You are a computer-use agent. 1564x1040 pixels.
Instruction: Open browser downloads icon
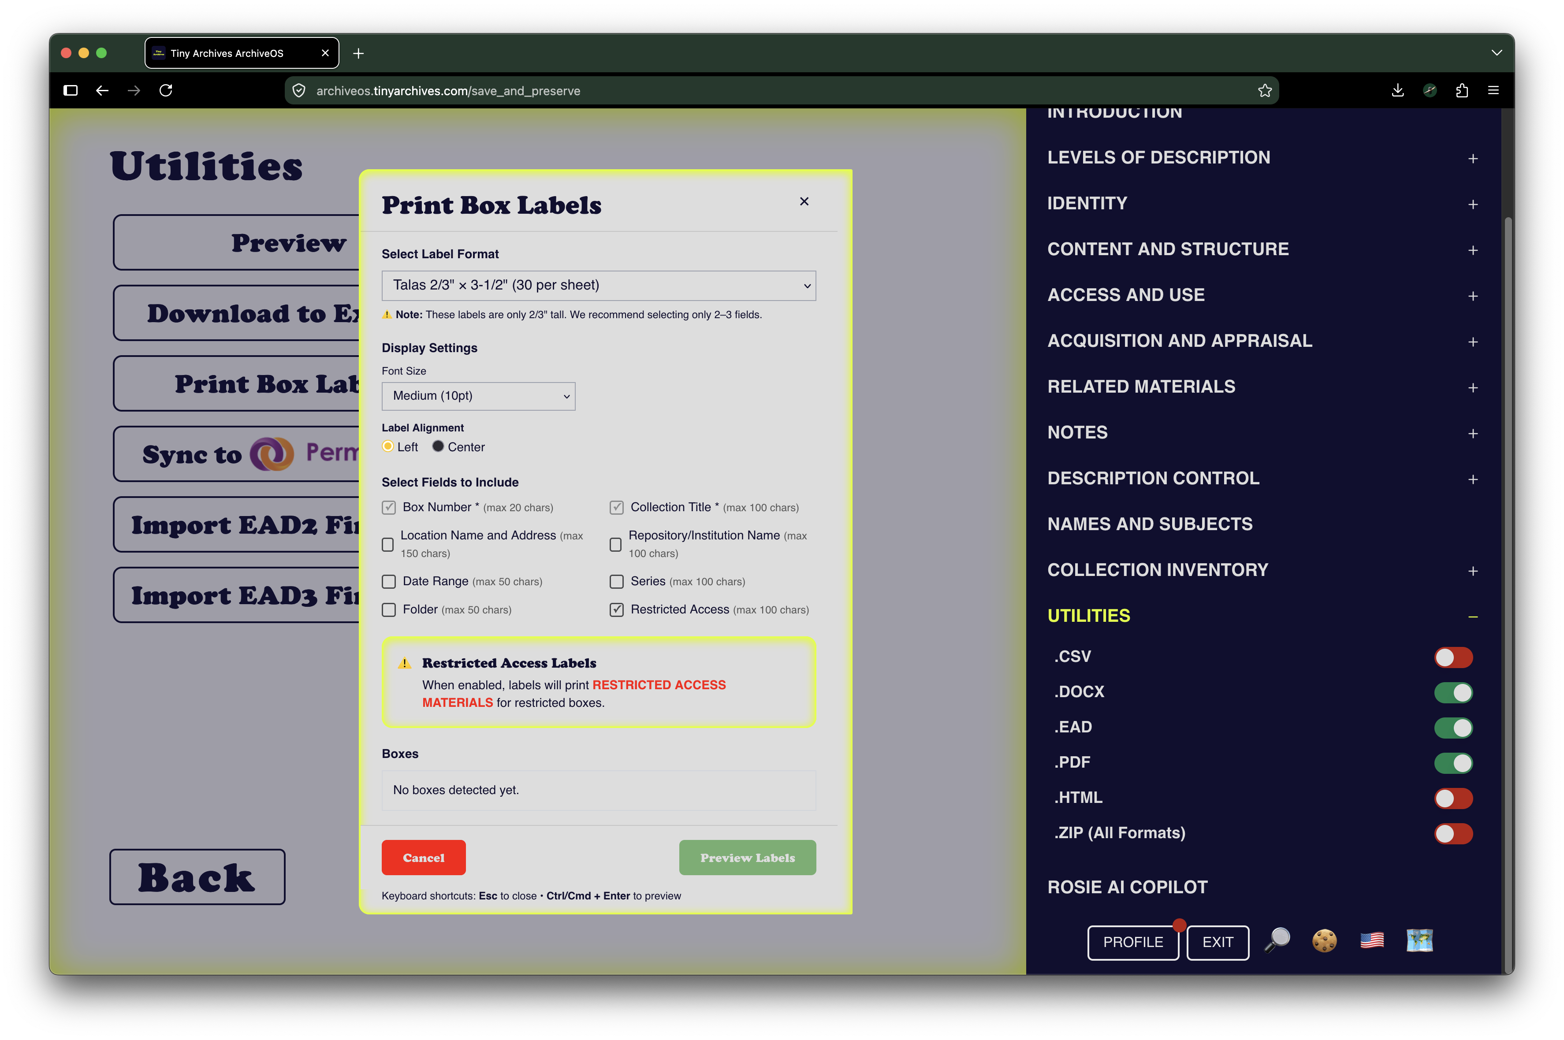tap(1397, 90)
